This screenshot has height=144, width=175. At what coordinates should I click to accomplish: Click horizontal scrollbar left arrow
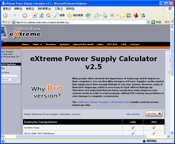tap(3, 136)
